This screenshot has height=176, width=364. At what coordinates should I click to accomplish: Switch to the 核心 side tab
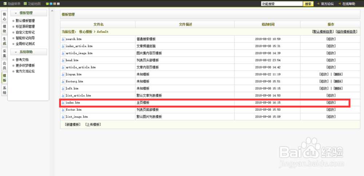(x=4, y=16)
